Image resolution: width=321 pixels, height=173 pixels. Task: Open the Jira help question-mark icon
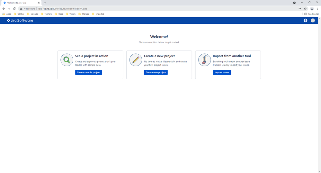[x=305, y=20]
